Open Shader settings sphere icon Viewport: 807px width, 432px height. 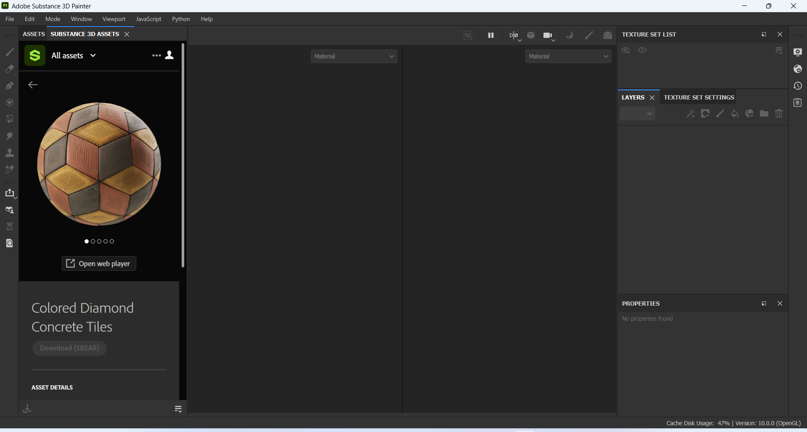(798, 69)
